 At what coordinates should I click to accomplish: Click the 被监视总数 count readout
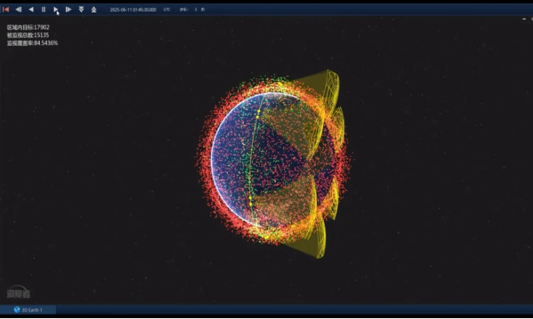(x=27, y=35)
